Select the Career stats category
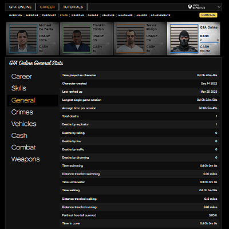The width and height of the screenshot is (229, 229). (x=22, y=77)
